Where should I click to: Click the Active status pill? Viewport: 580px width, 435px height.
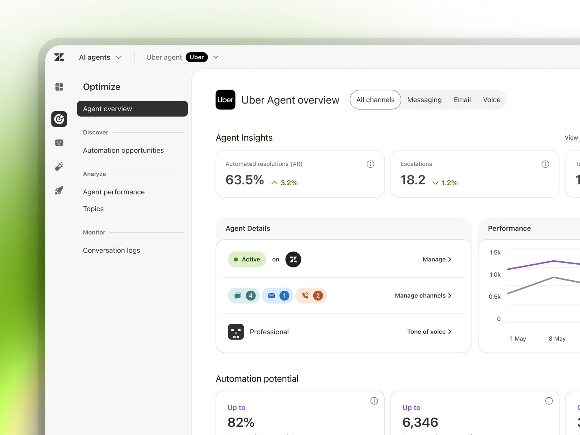tap(247, 260)
